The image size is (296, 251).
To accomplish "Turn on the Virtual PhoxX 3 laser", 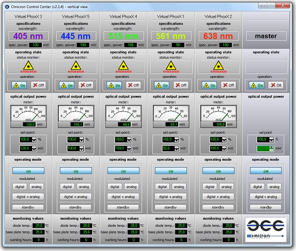I will [x=19, y=85].
